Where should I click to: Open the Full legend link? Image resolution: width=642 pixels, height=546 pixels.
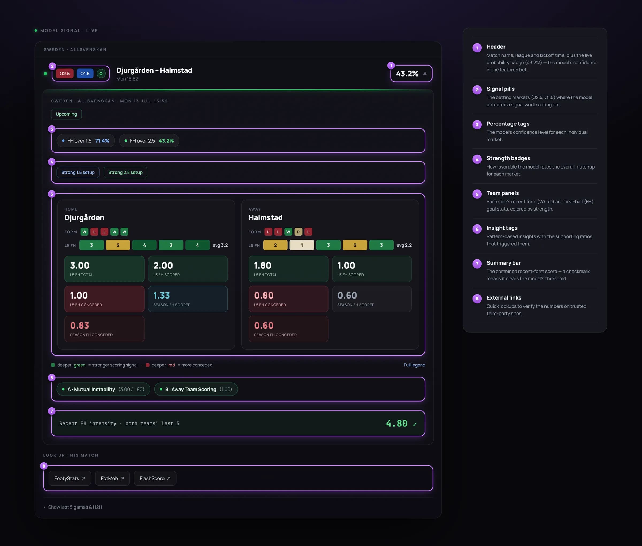(x=414, y=365)
